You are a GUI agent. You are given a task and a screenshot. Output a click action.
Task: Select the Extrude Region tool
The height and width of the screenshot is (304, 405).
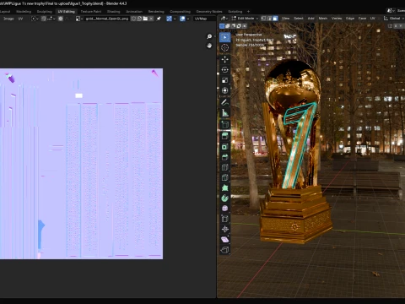224,136
